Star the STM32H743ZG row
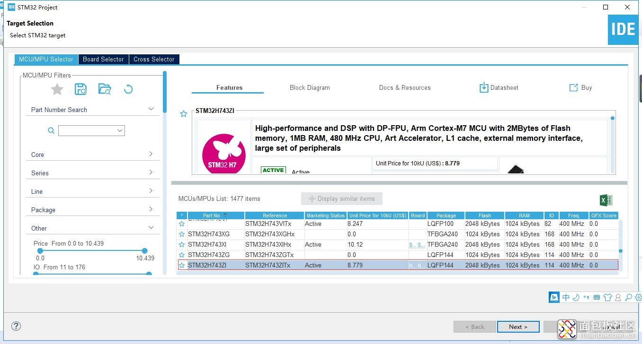 coord(182,255)
